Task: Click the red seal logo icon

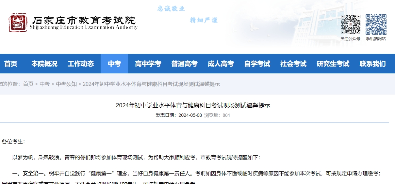Action: pos(18,23)
